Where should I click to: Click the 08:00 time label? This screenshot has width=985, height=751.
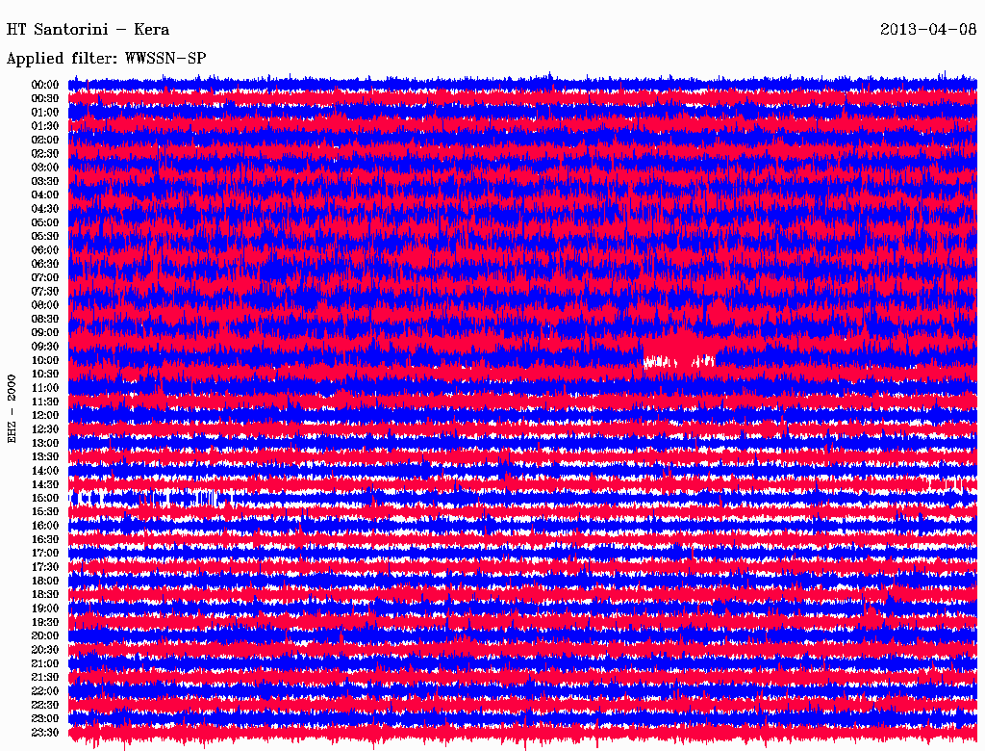click(x=45, y=305)
